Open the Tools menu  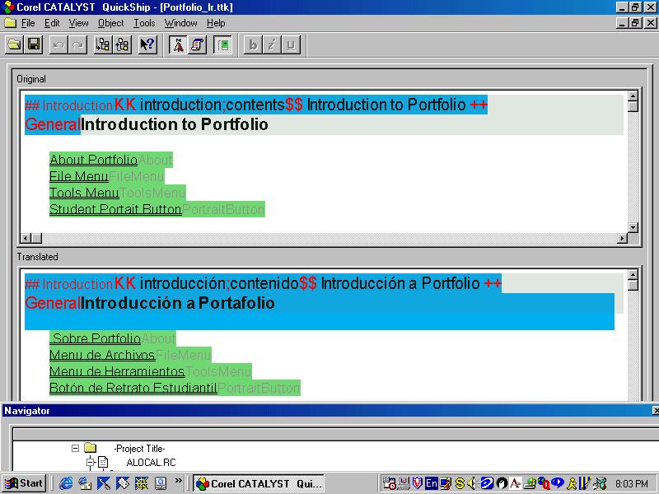click(x=144, y=23)
